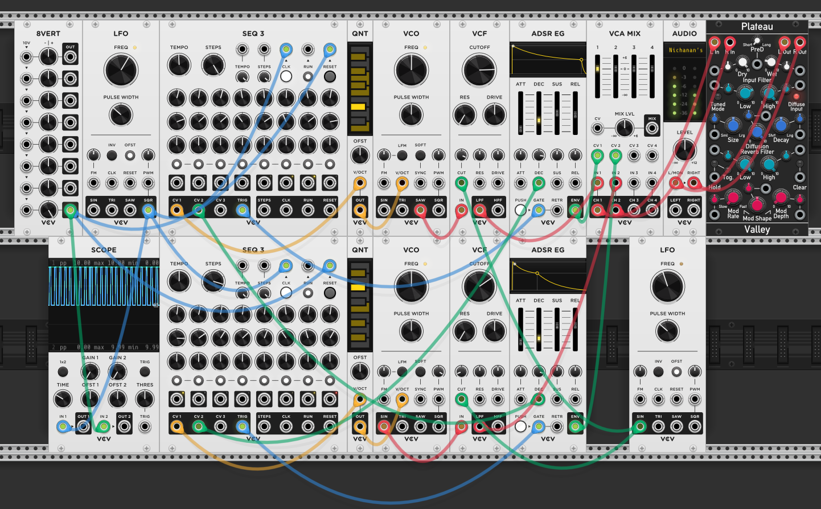Screen dimensions: 821x509
Task: Click the GAIN 1 knob on SCOPE
Action: (90, 372)
